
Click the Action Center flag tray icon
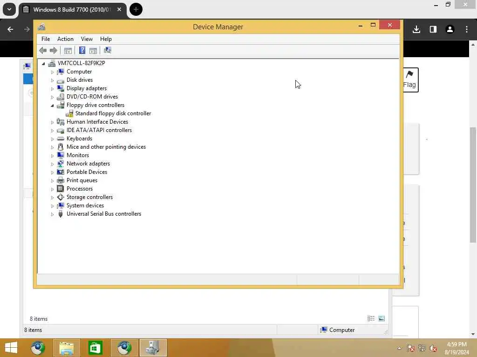point(411,348)
